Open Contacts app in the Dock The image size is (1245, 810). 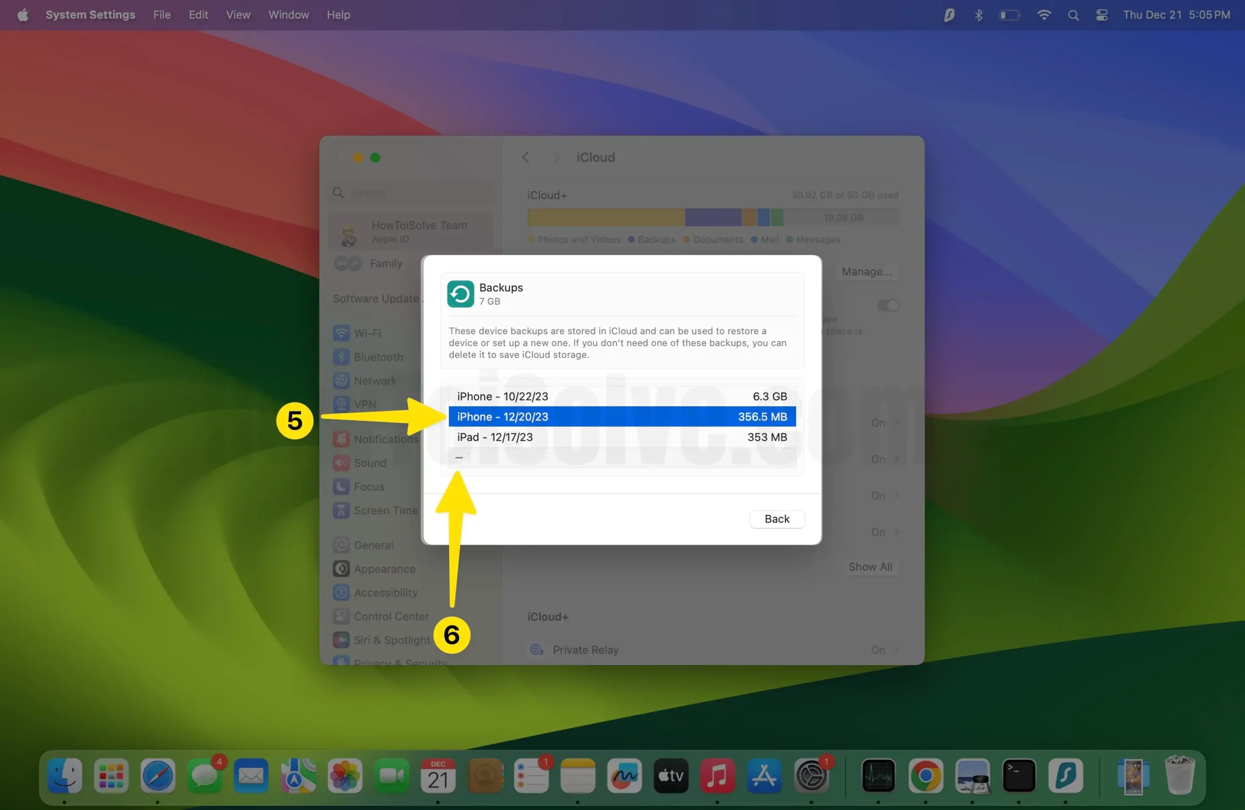[x=485, y=775]
